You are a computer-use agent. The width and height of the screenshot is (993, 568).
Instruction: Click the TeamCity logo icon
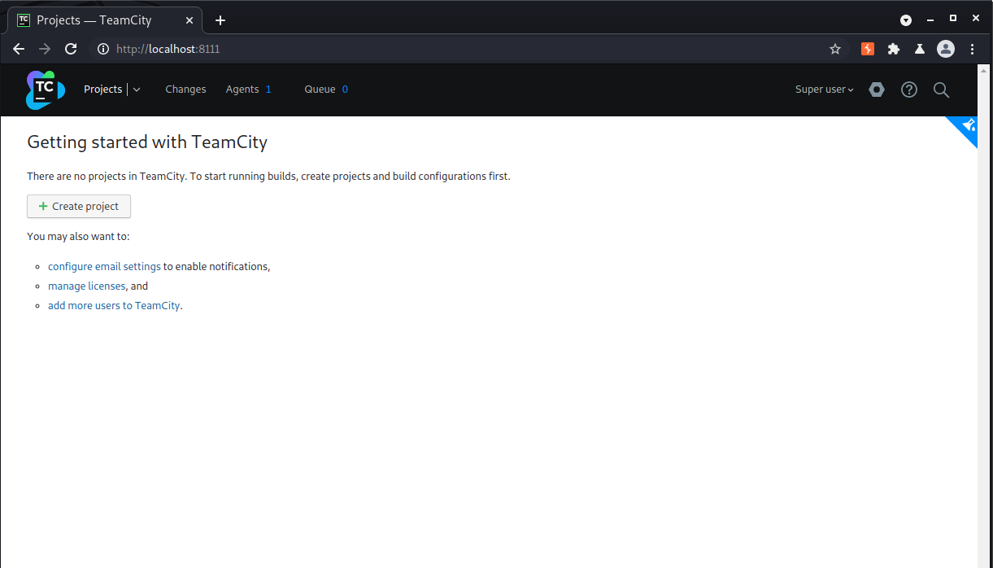tap(46, 90)
